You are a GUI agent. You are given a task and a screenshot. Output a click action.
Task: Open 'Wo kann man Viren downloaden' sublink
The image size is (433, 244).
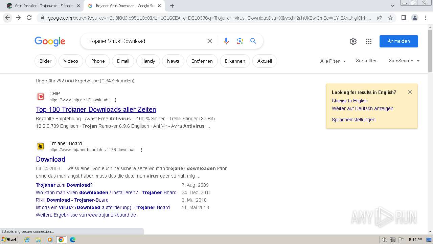(106, 192)
